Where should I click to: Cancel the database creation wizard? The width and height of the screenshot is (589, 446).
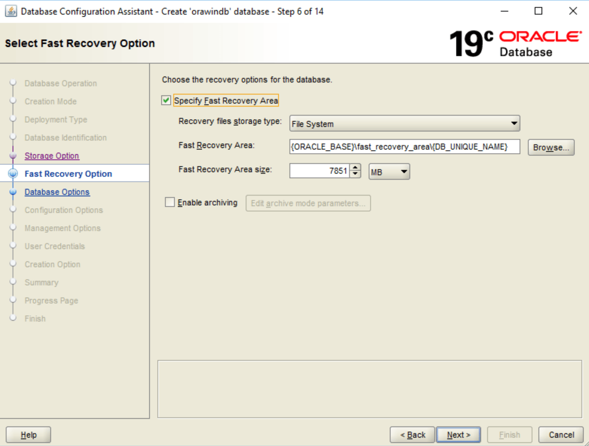[x=561, y=435]
